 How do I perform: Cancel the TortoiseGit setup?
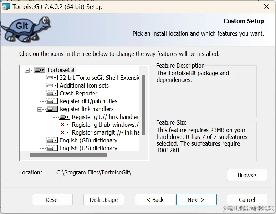[x=247, y=200]
